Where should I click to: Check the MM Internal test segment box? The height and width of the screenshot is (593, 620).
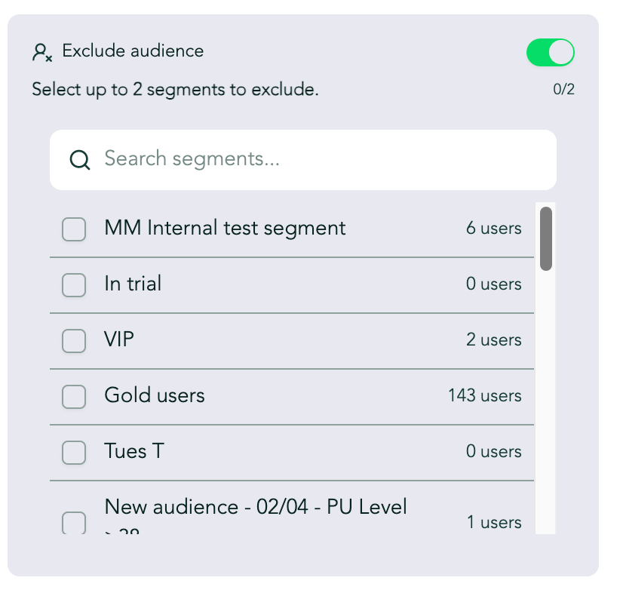pos(74,229)
